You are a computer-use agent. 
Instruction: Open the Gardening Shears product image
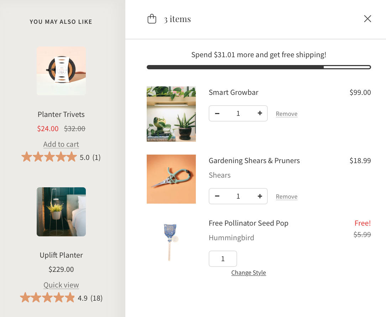pos(171,179)
